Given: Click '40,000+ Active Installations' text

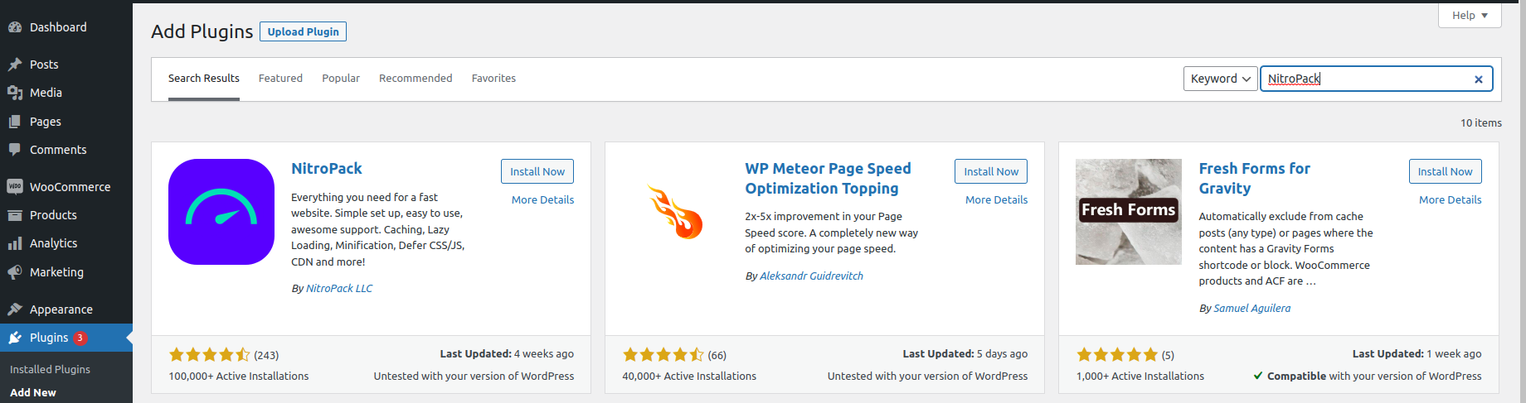Looking at the screenshot, I should [x=689, y=377].
